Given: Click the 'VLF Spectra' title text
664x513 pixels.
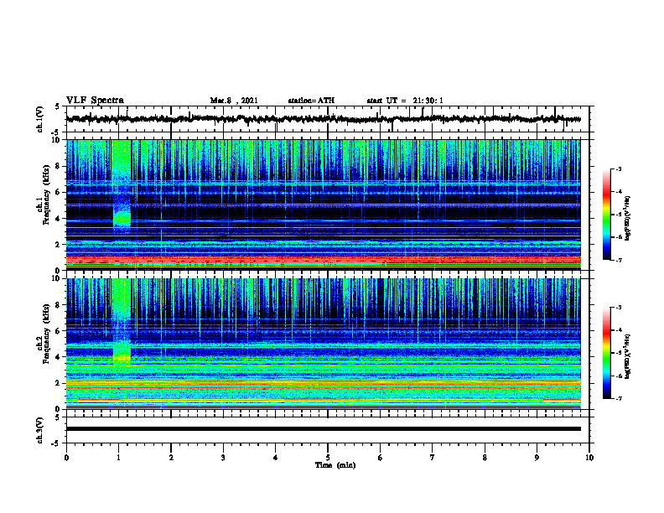Looking at the screenshot, I should [96, 101].
